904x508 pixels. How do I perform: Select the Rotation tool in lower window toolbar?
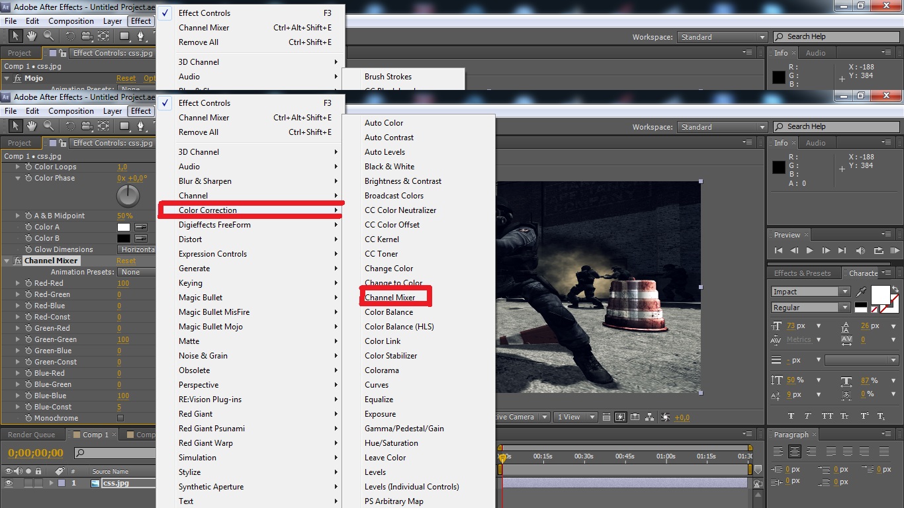pos(71,126)
